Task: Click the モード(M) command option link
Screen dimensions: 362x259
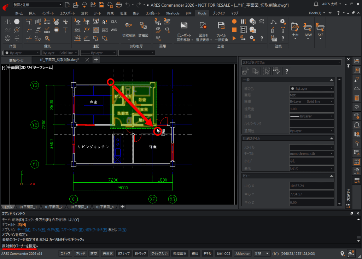Action: point(24,230)
